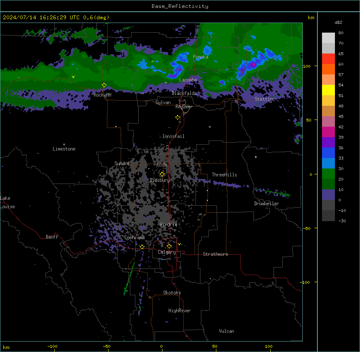
Task: Click the Airdrie city label
Action: [x=168, y=224]
